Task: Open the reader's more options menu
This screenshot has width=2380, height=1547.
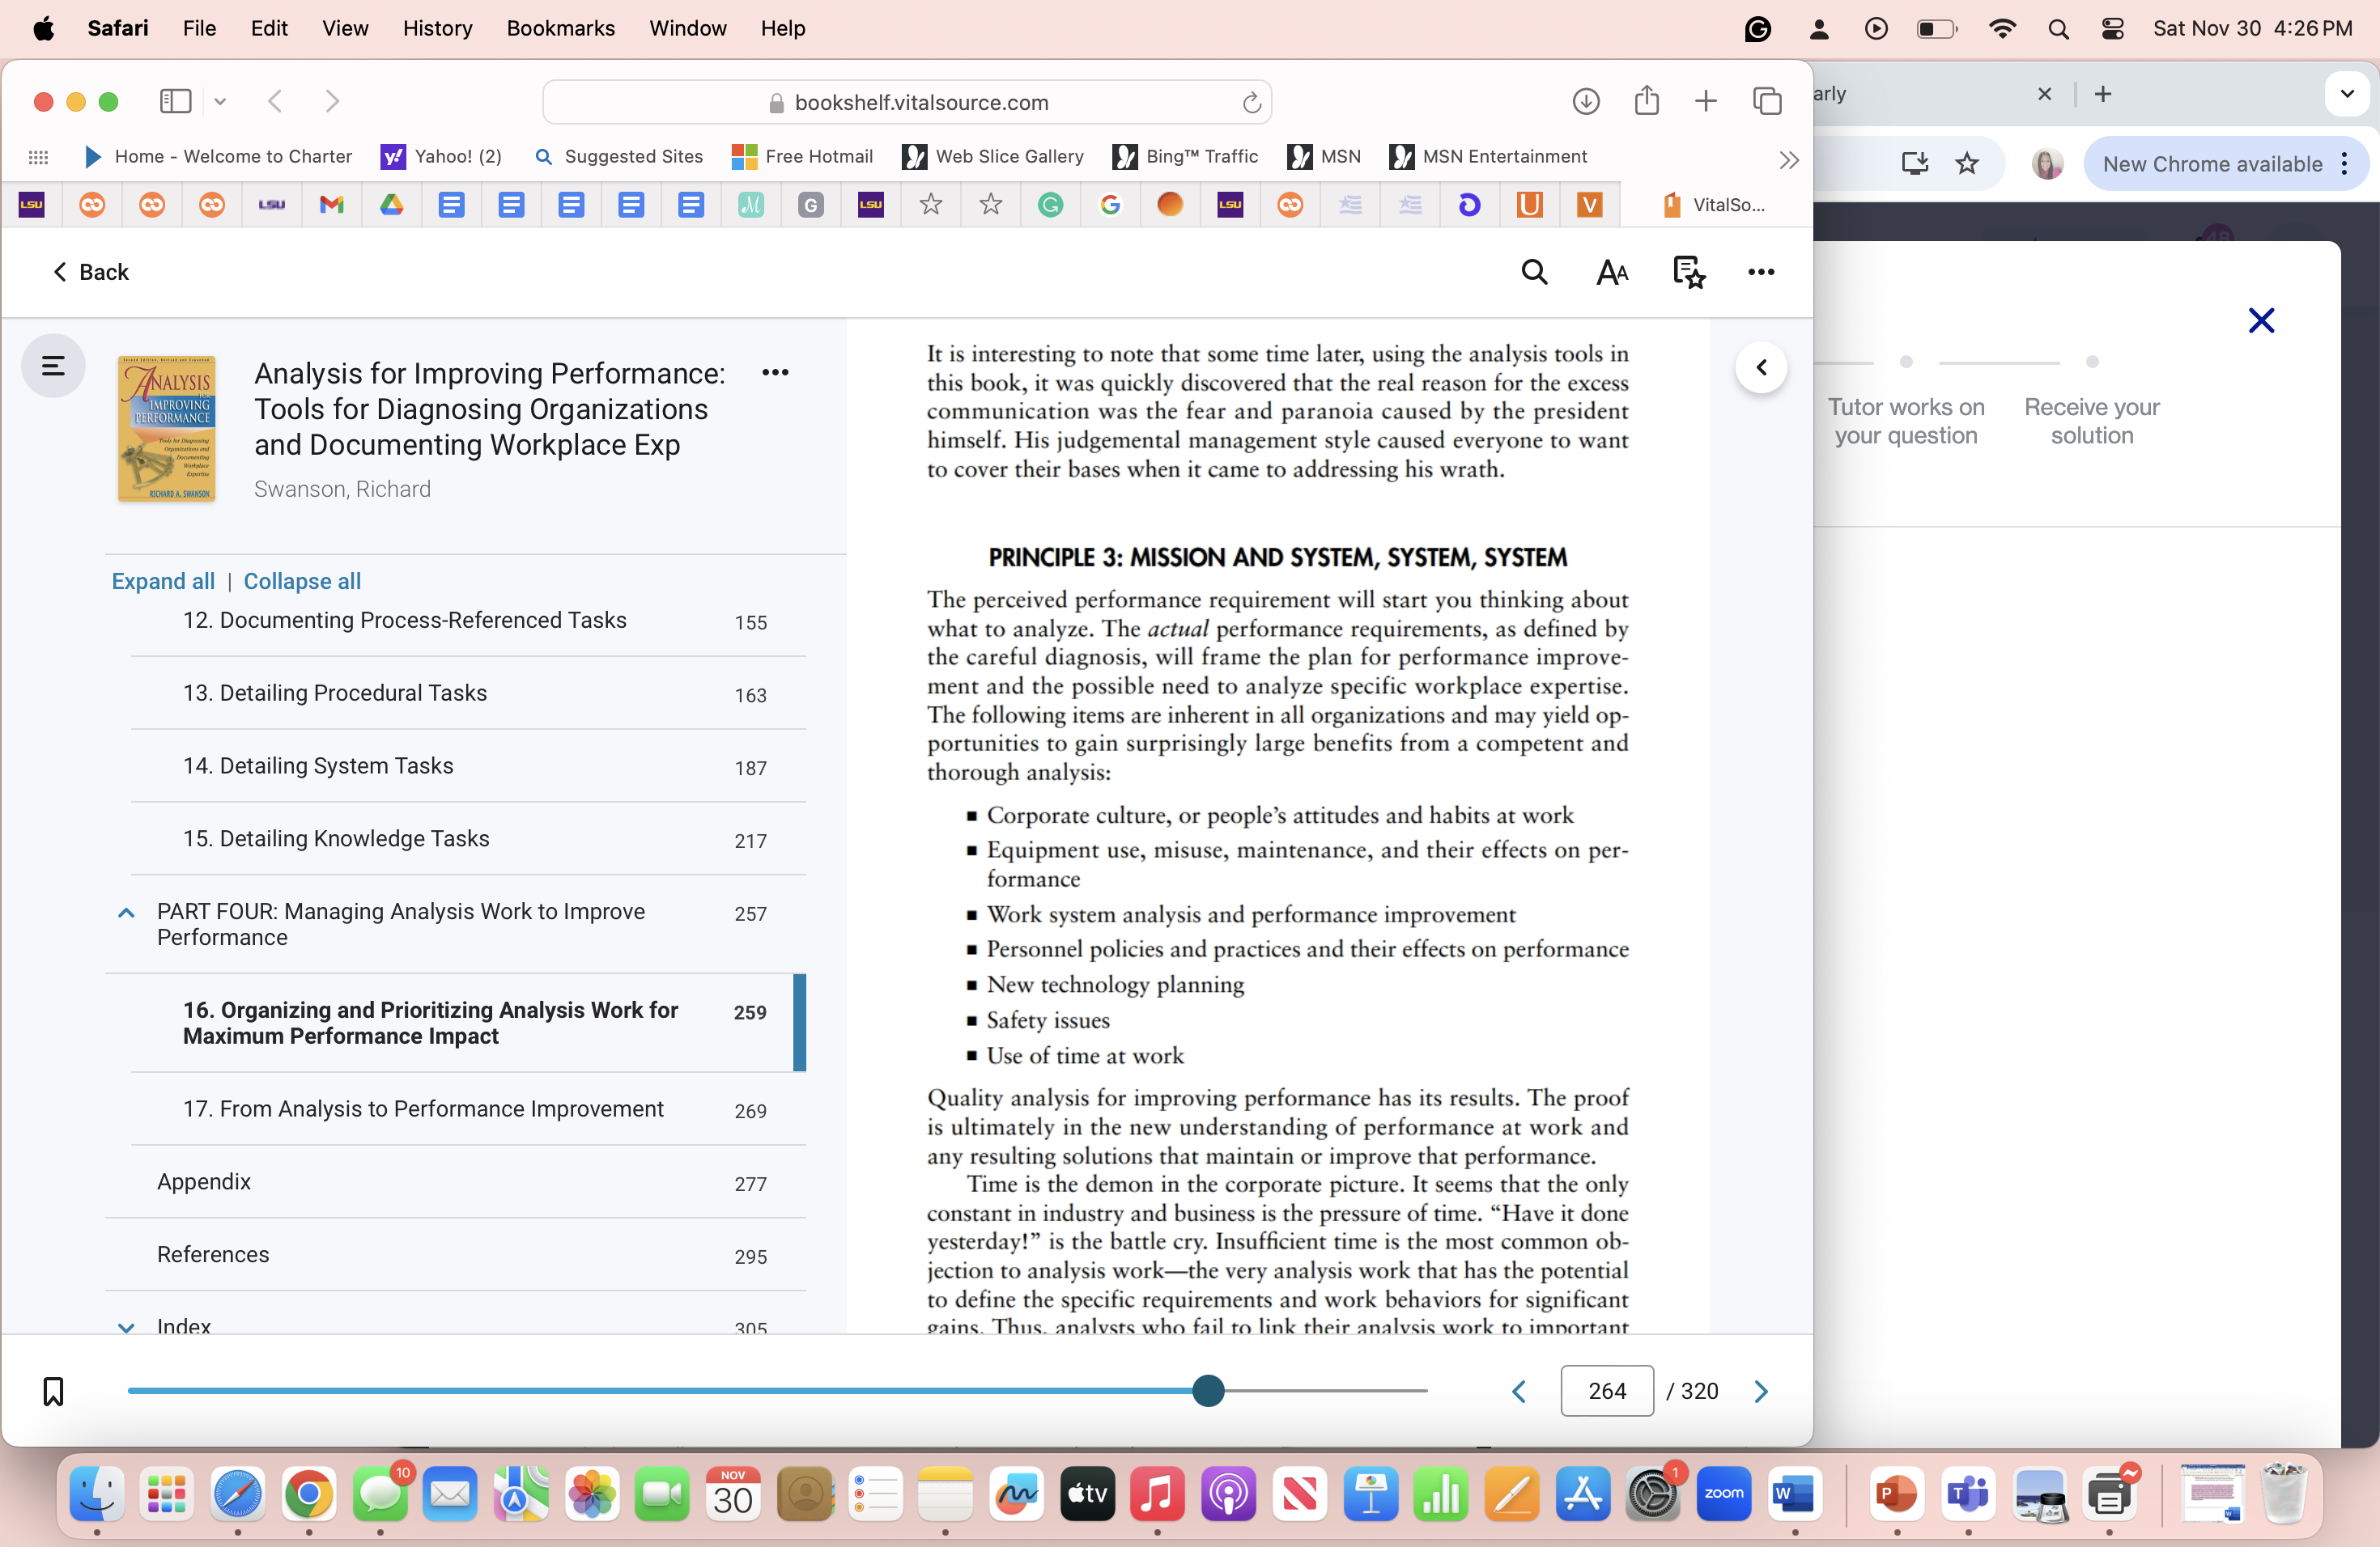Action: click(x=1761, y=272)
